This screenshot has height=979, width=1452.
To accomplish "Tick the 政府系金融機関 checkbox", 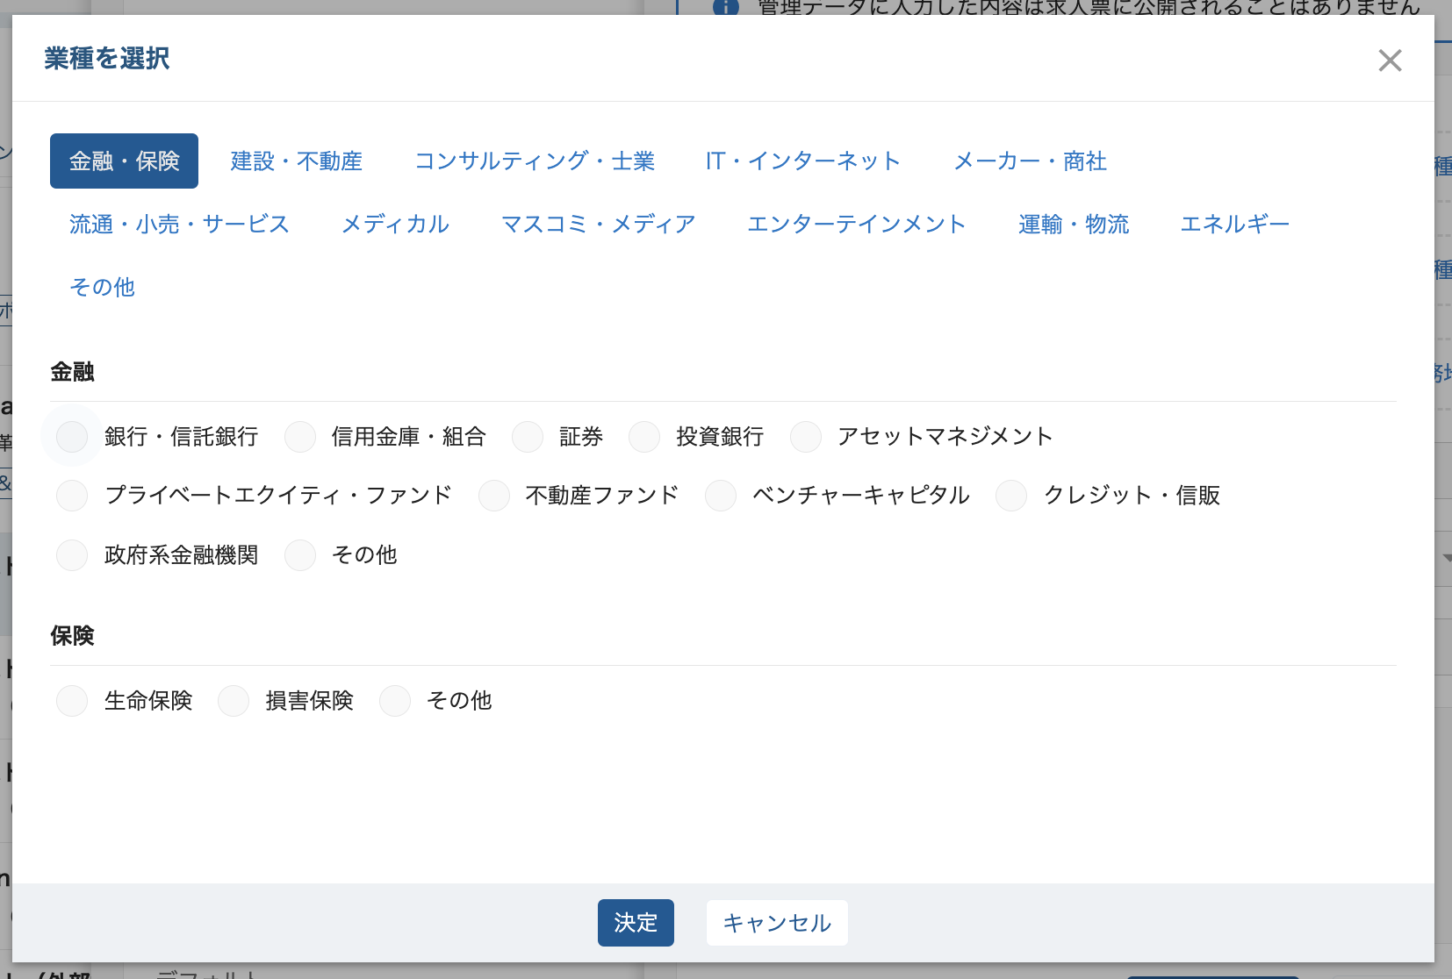I will pos(72,555).
